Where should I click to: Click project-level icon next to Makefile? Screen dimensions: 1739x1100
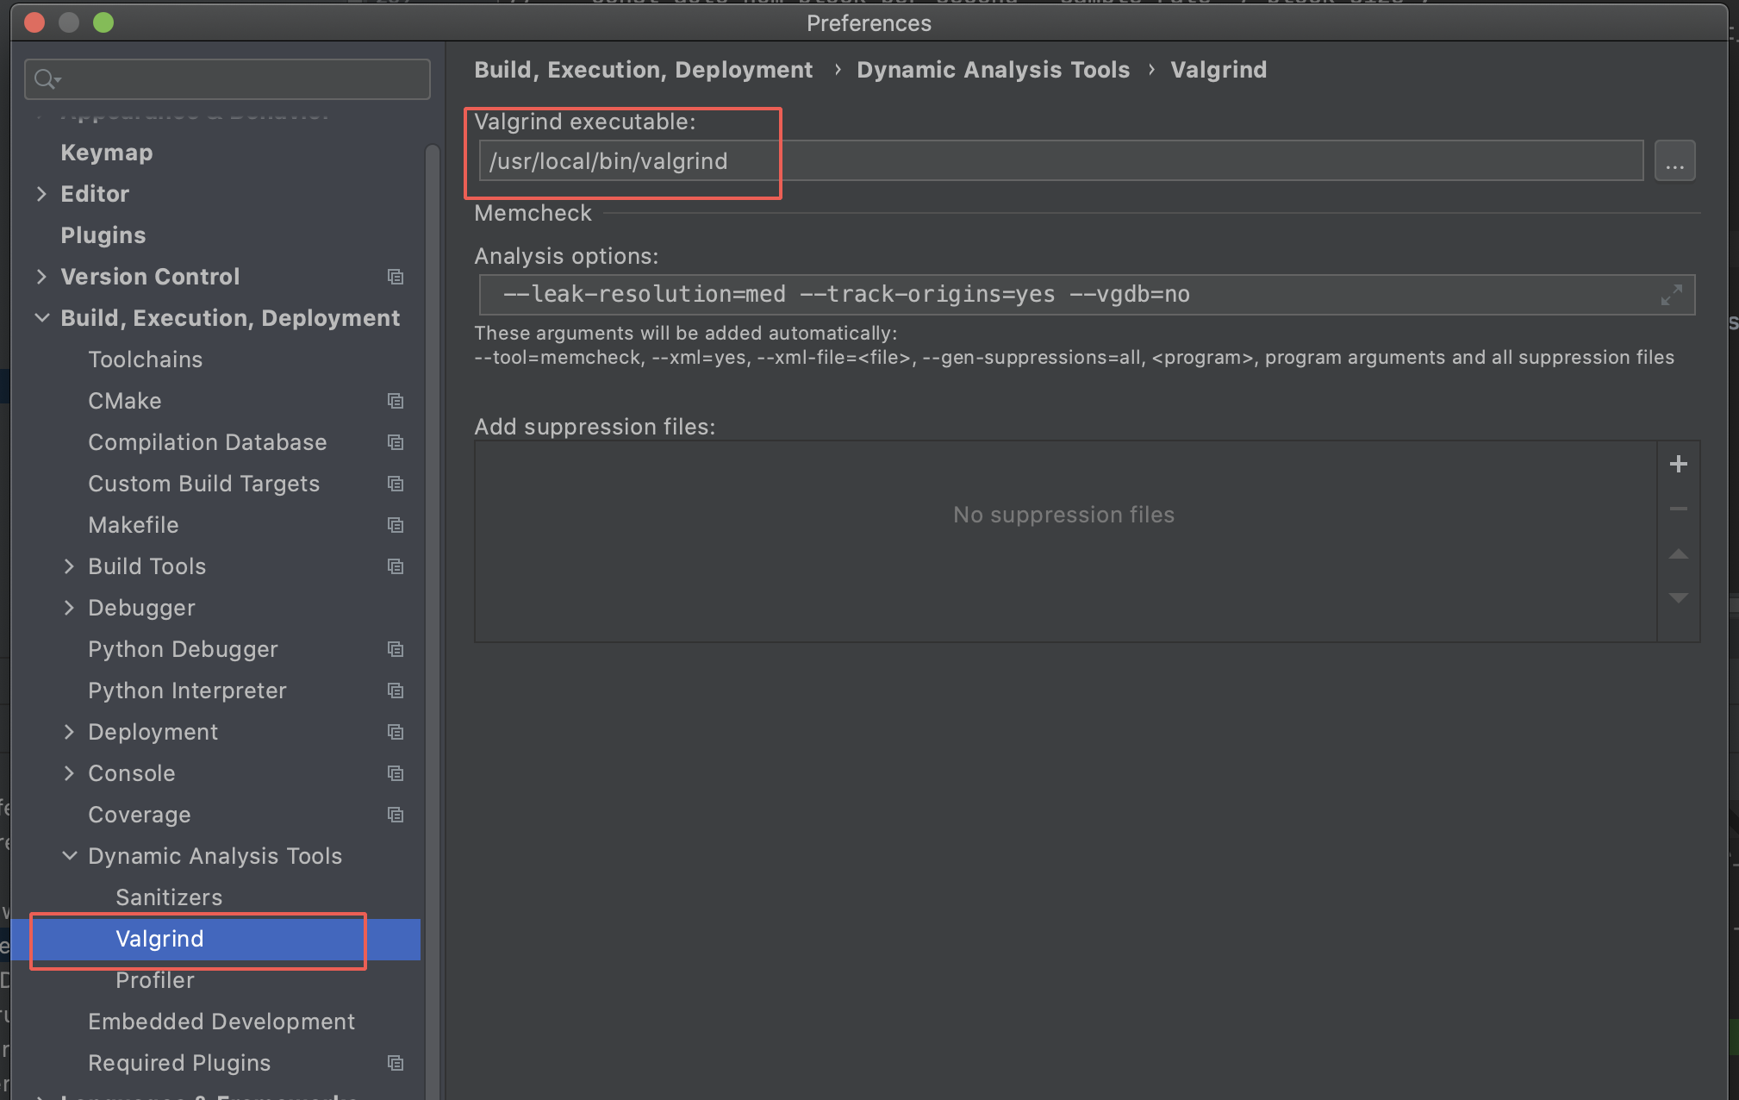coord(396,525)
